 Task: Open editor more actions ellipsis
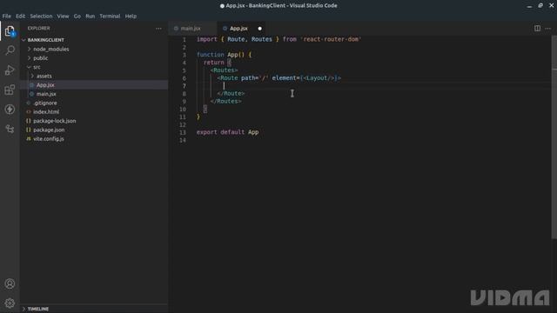[x=548, y=29]
